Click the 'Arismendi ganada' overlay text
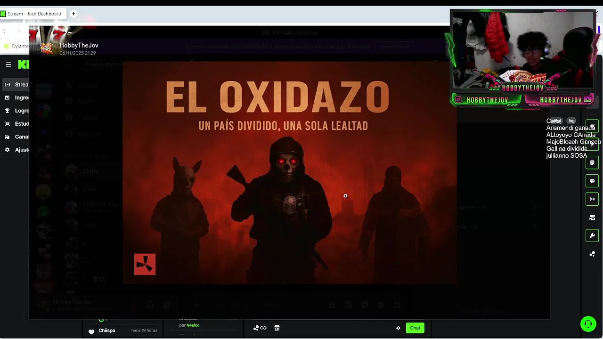Viewport: 603px width, 339px height. (570, 128)
